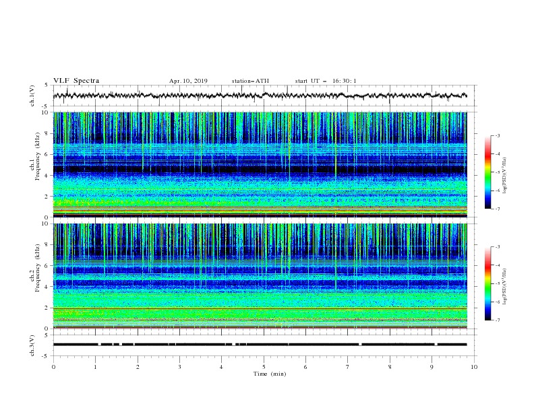Screen dimensions: 534x412
Task: Click the '8' kHz tick of ch.1
Action: coord(47,133)
